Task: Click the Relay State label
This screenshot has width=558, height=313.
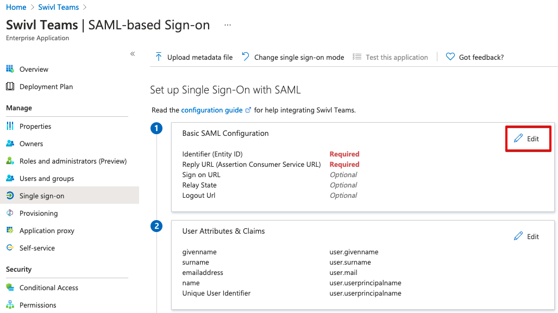Action: point(199,185)
